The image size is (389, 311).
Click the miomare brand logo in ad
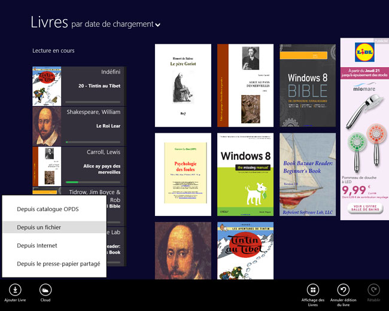pyautogui.click(x=364, y=88)
